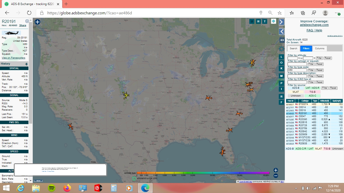Open the Windows Start menu
This screenshot has width=344, height=193.
point(6,188)
